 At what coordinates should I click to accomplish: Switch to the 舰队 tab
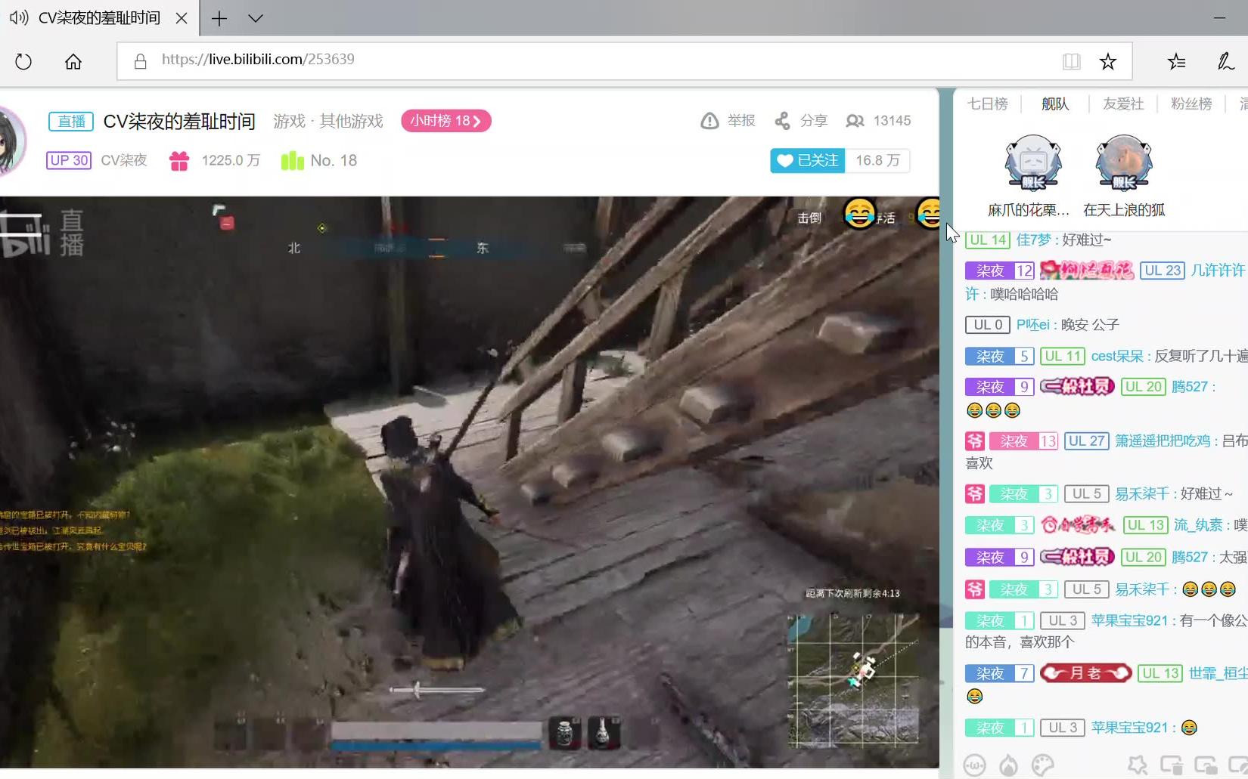[1055, 104]
